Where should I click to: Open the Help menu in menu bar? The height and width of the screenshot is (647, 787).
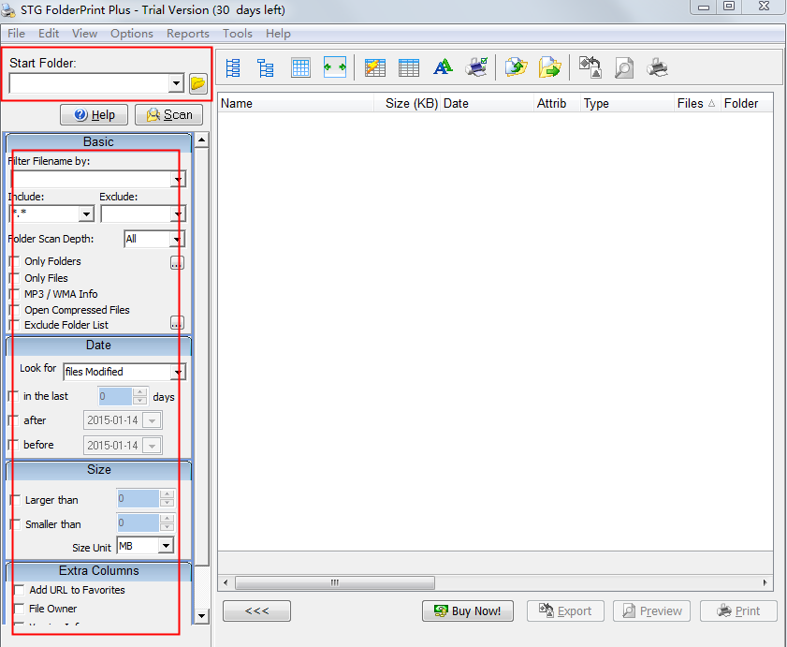coord(278,34)
